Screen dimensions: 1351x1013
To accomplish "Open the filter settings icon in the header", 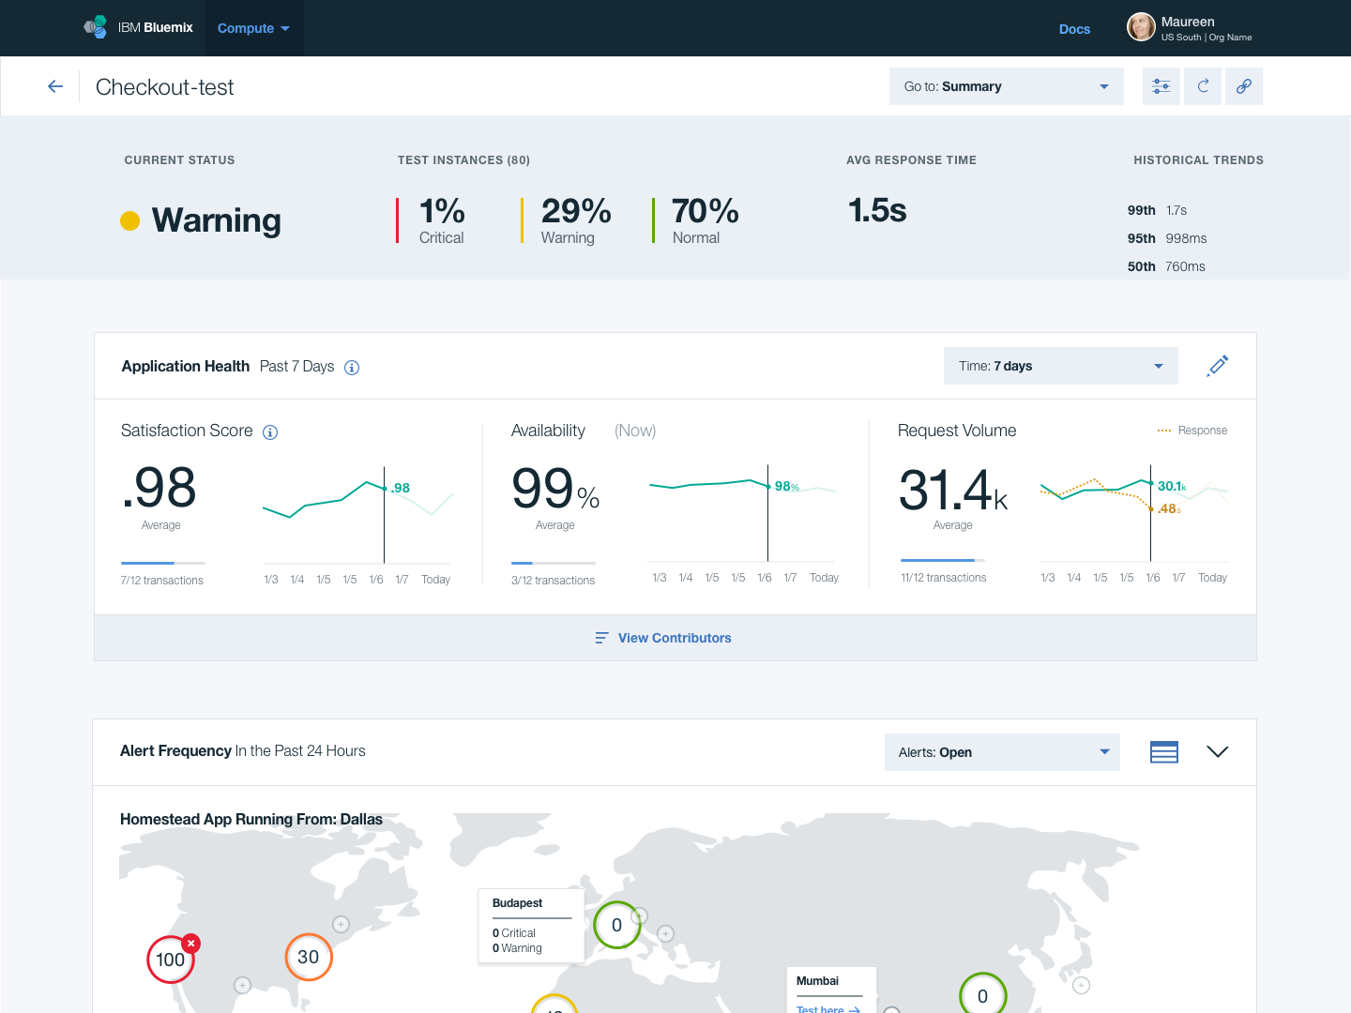I will 1161,85.
